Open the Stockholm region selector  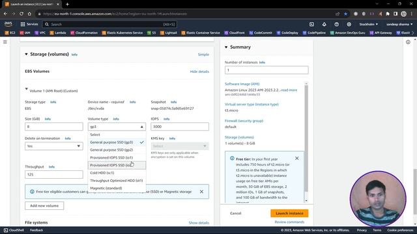pyautogui.click(x=369, y=24)
